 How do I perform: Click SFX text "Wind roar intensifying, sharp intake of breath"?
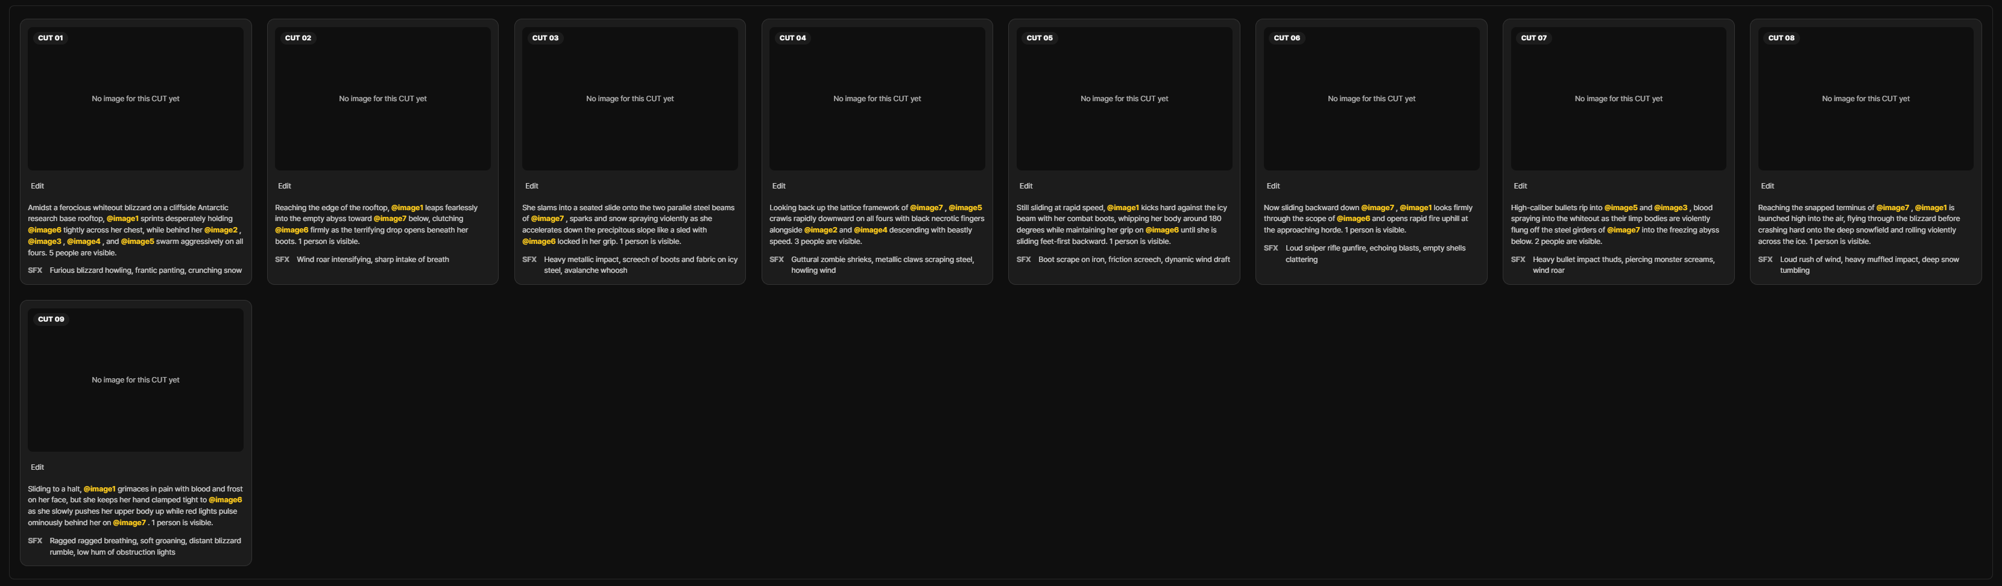373,260
